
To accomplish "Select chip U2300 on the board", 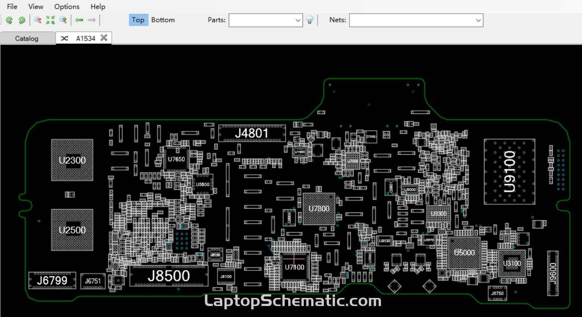I will 72,160.
